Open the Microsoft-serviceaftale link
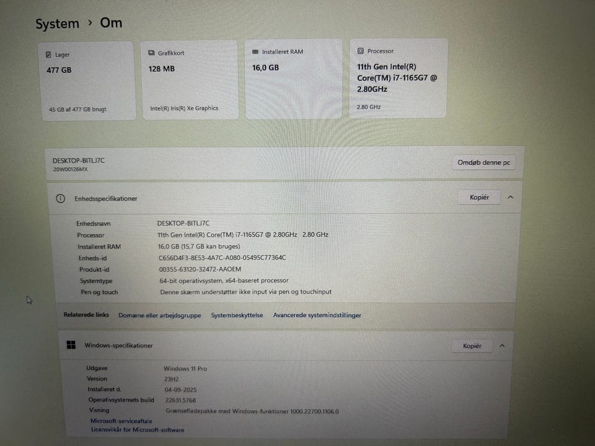595x446 pixels. click(x=121, y=421)
